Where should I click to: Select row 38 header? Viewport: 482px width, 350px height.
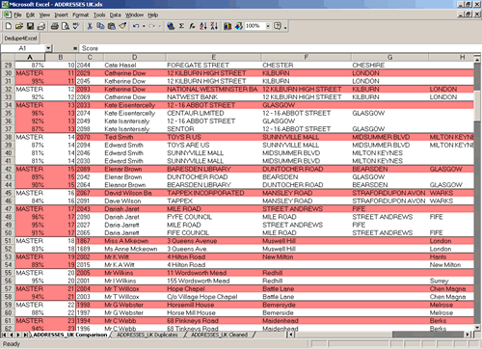(8, 137)
